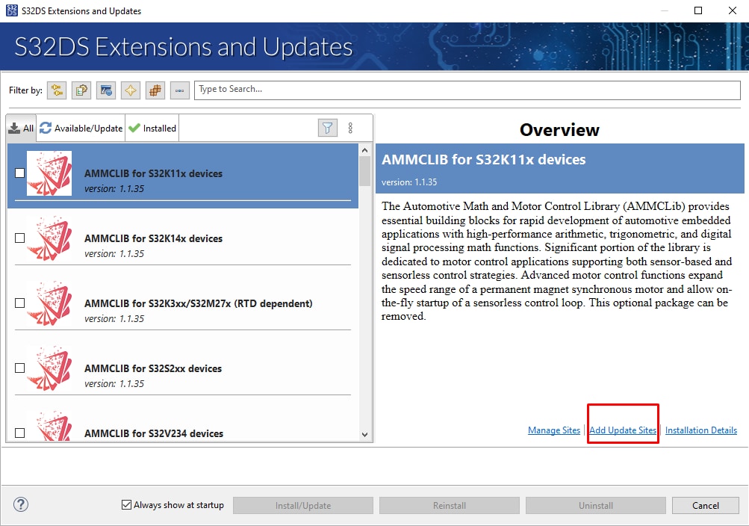The width and height of the screenshot is (749, 526).
Task: Open the ellipsis more-filters options
Action: tap(179, 90)
